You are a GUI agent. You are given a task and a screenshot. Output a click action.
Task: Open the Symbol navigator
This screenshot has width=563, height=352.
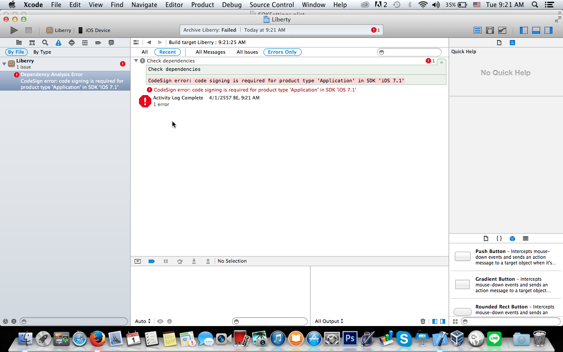point(32,43)
